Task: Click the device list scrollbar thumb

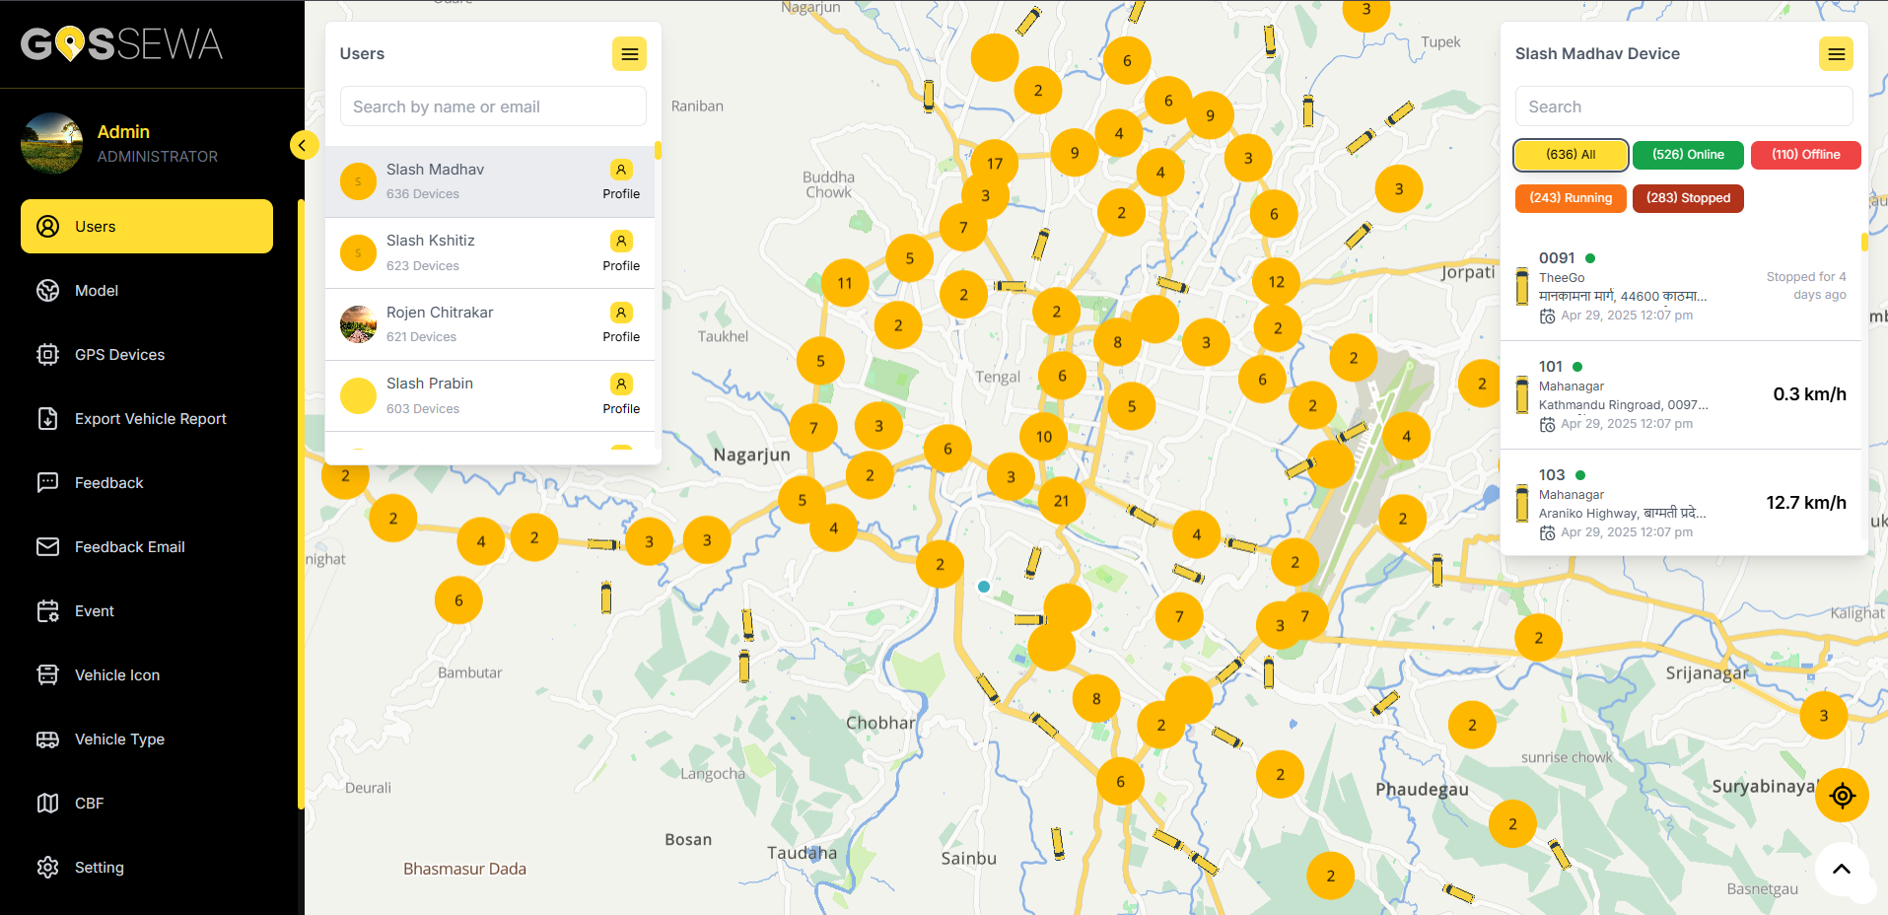Action: pos(1864,242)
